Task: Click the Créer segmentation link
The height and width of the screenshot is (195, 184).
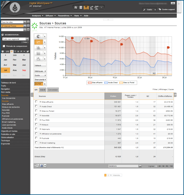Action: coord(25,42)
